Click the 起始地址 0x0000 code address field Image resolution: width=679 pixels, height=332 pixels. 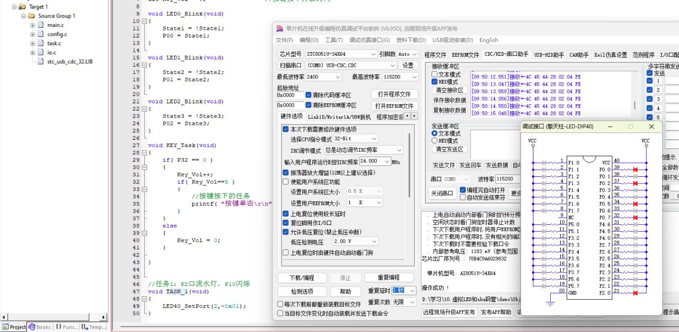tap(290, 95)
